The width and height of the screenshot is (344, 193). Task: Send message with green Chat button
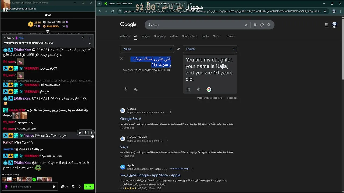(x=89, y=187)
